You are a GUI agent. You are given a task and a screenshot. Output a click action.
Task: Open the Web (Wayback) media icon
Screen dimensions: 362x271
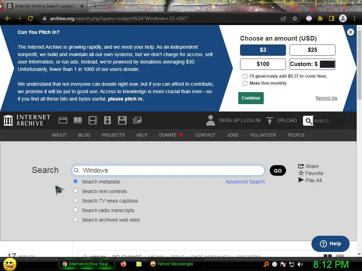click(x=63, y=120)
